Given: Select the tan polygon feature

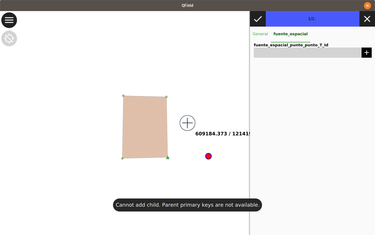Looking at the screenshot, I should (x=145, y=126).
